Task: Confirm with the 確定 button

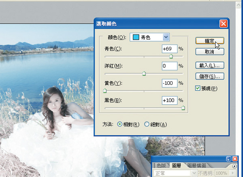Action: point(210,41)
